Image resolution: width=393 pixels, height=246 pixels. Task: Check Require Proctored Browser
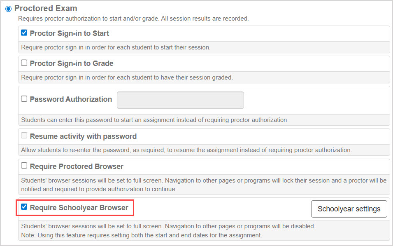point(24,166)
